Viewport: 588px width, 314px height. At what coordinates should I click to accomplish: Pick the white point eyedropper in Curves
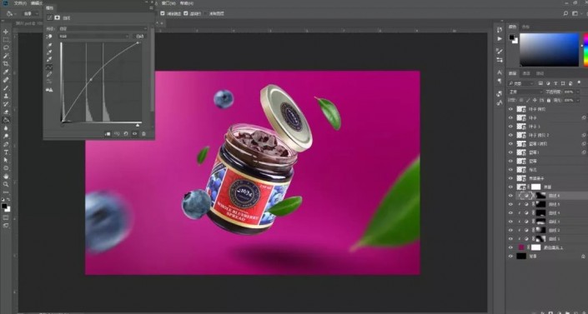(x=49, y=60)
